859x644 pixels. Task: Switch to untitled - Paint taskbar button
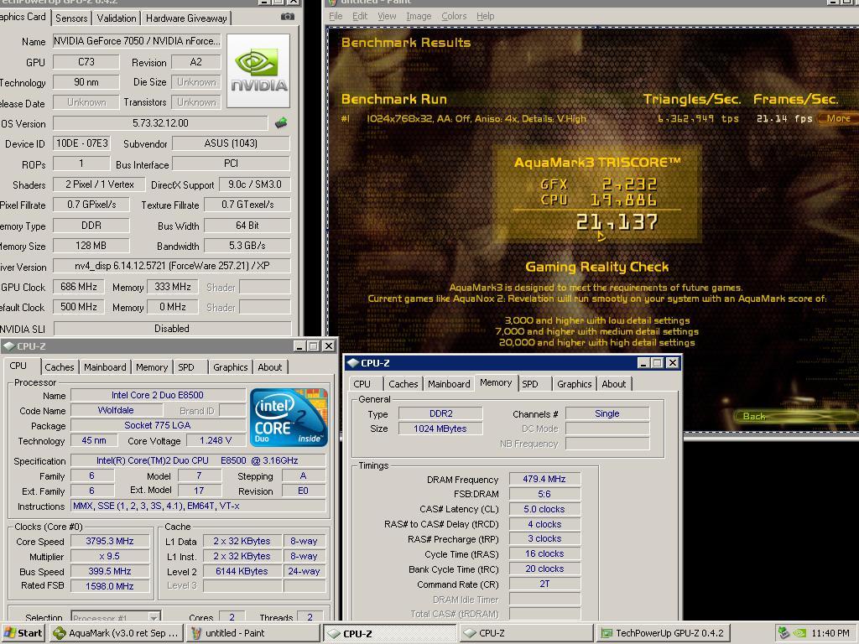pyautogui.click(x=252, y=633)
